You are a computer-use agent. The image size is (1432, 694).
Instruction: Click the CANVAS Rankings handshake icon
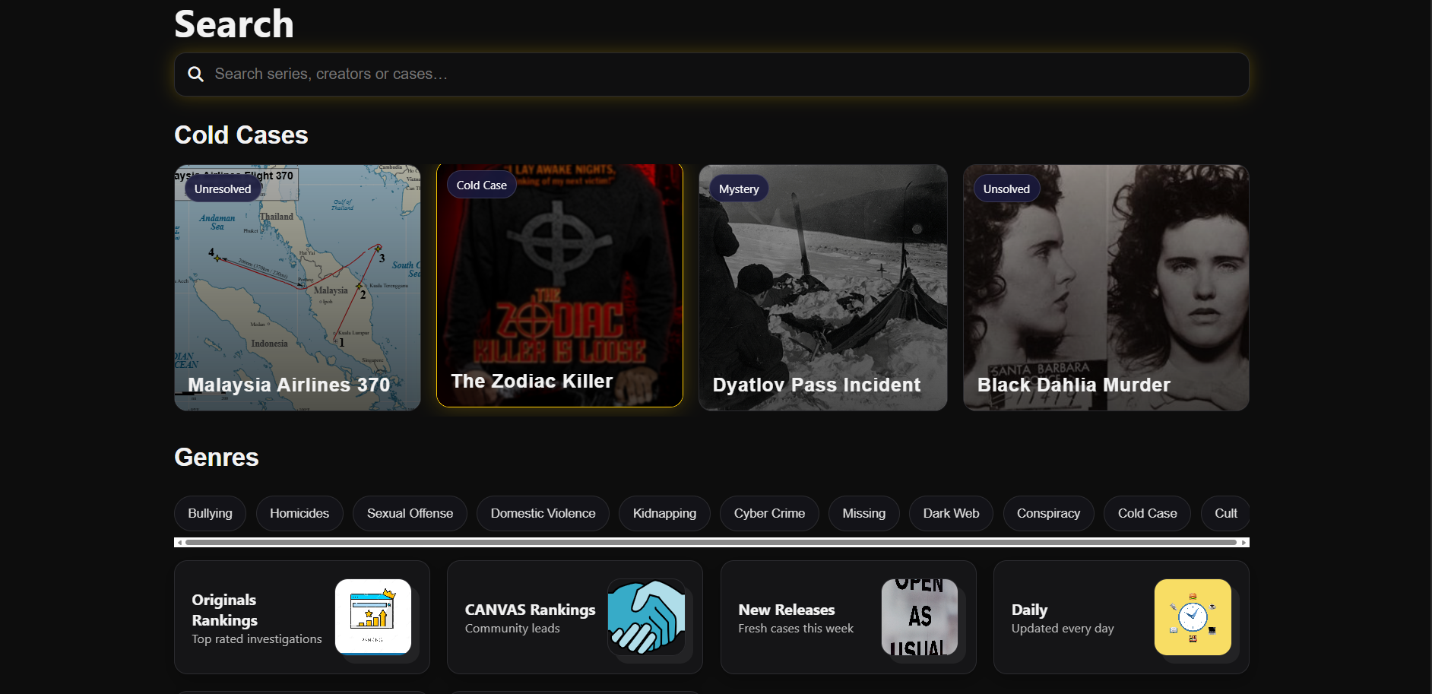[646, 616]
